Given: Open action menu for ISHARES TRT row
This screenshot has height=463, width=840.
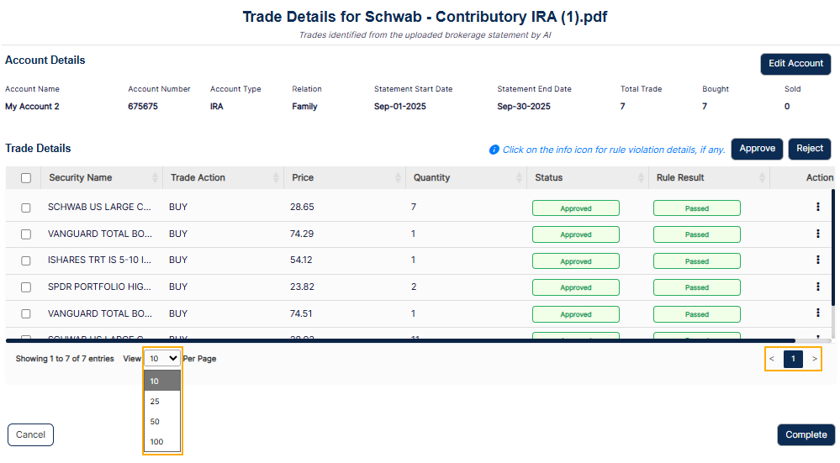Looking at the screenshot, I should click(x=817, y=260).
